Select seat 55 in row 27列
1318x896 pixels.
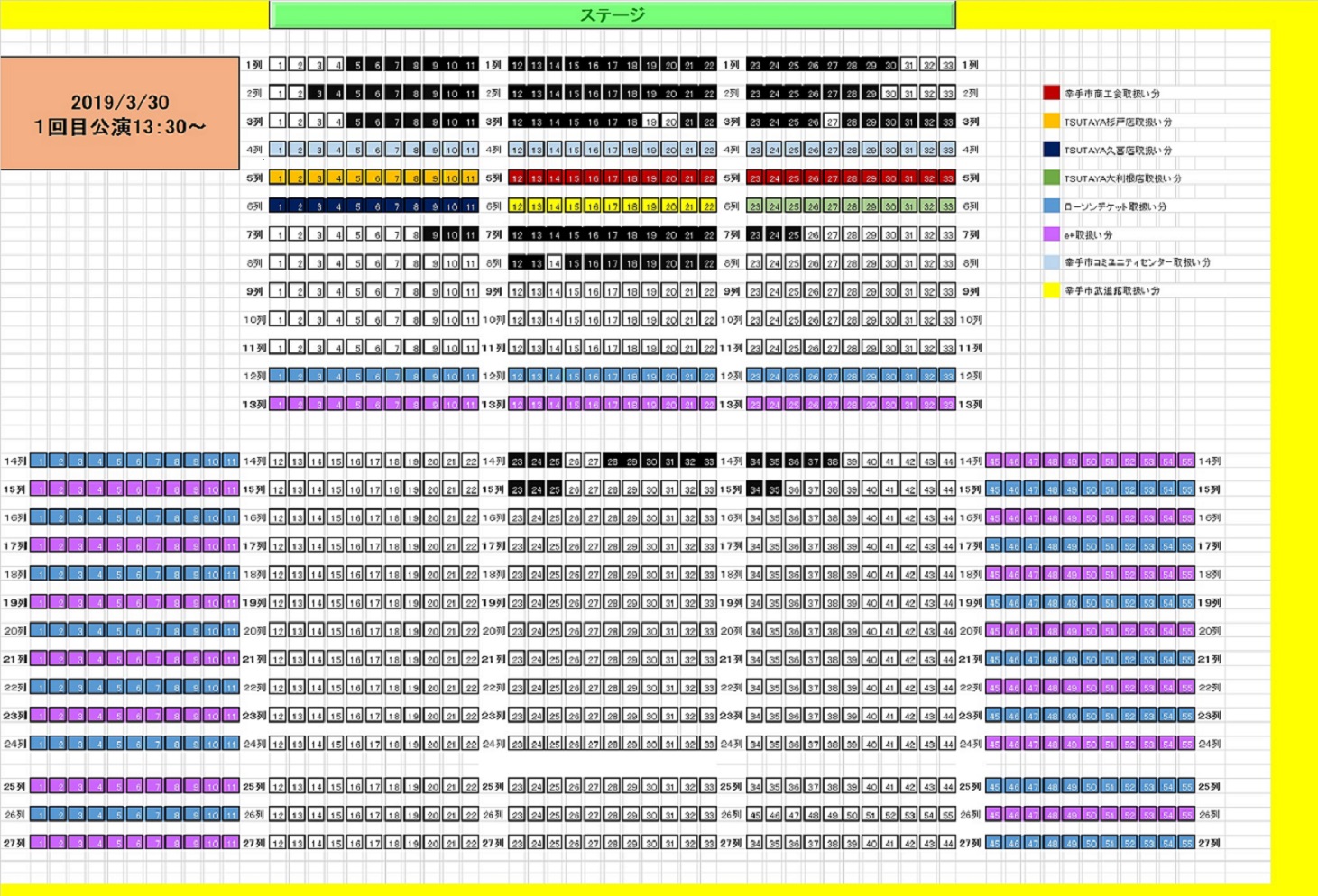click(1186, 843)
